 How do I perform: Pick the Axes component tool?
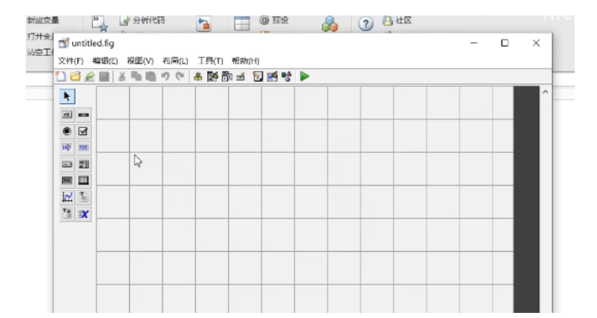tap(67, 197)
